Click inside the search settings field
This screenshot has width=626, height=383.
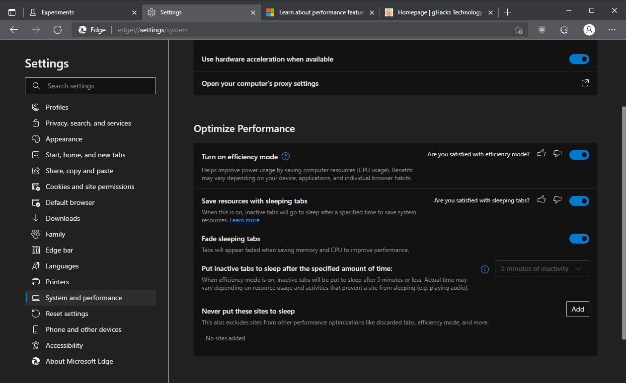tap(90, 85)
